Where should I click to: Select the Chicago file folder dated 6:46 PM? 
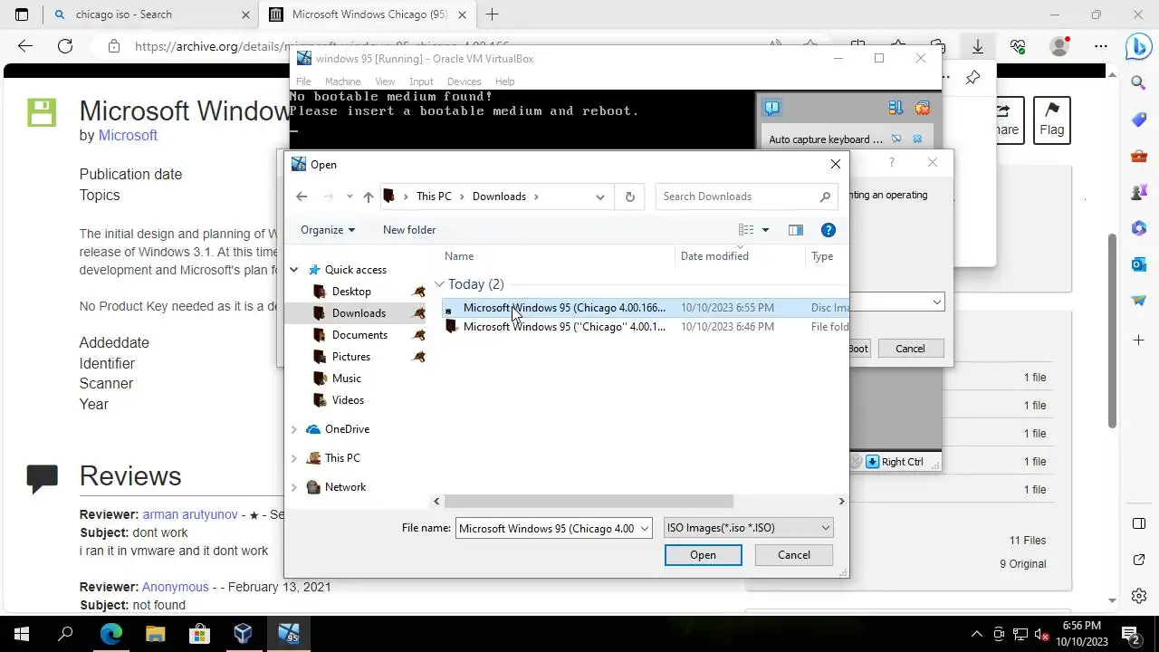tap(645, 327)
